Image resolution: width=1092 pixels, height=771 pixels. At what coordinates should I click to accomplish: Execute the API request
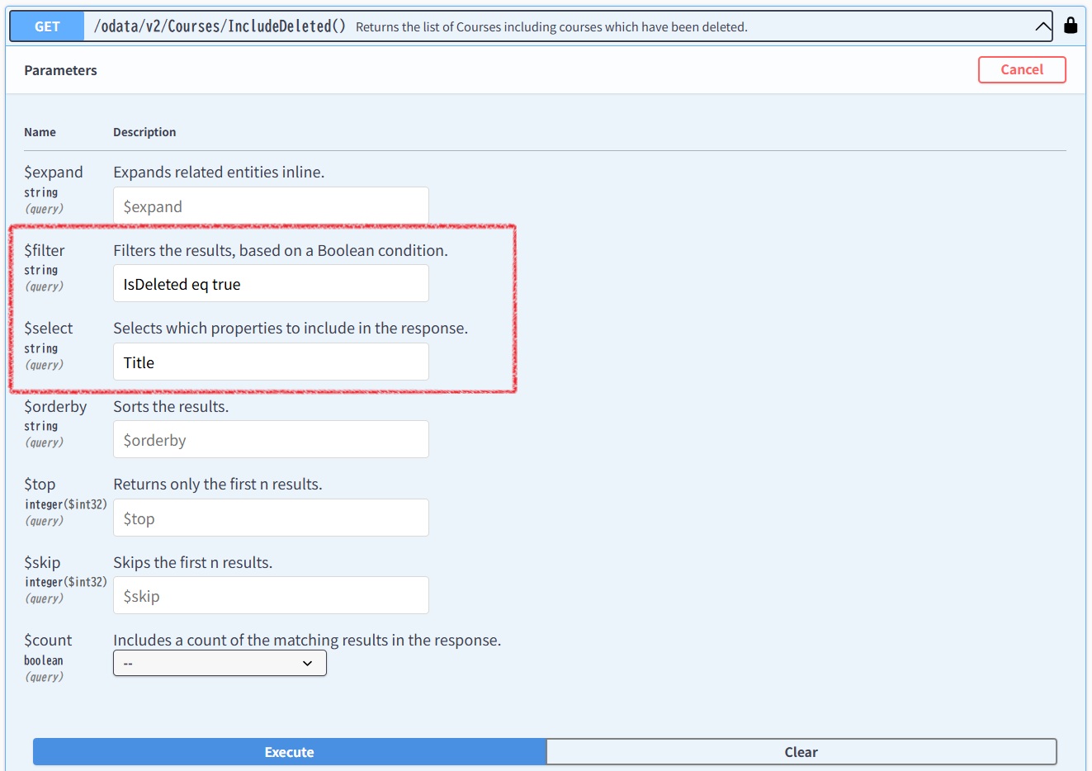pyautogui.click(x=290, y=752)
